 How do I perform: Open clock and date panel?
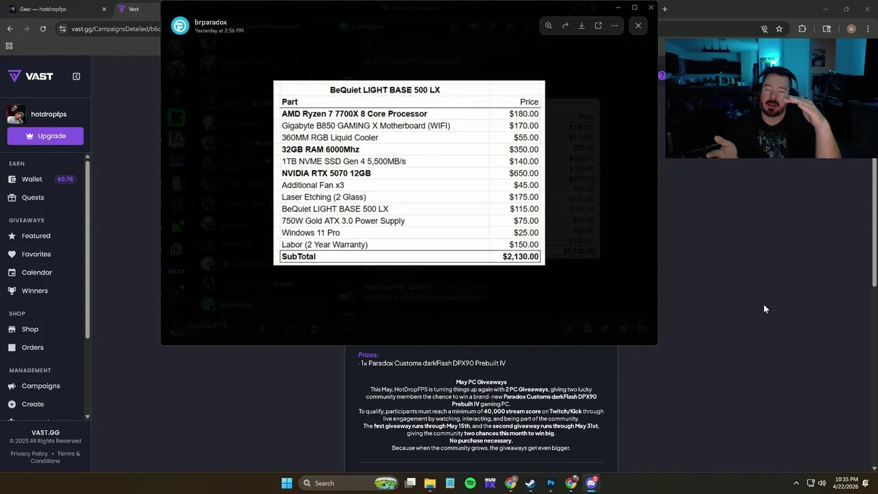(x=846, y=483)
